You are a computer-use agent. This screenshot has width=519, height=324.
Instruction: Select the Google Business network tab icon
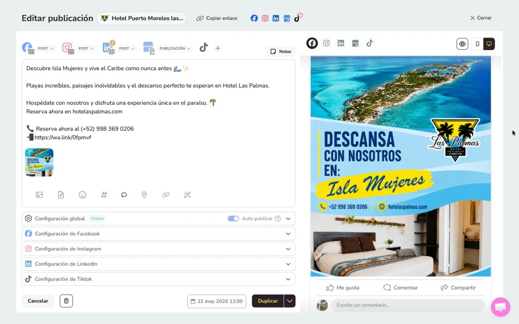pyautogui.click(x=149, y=48)
